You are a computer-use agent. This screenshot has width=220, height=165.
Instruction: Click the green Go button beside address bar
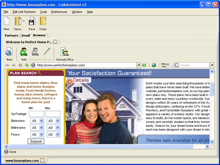pyautogui.click(x=144, y=65)
